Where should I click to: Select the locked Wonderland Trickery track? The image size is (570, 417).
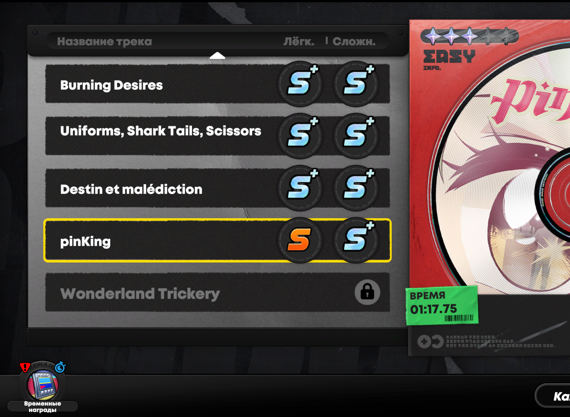tap(217, 292)
